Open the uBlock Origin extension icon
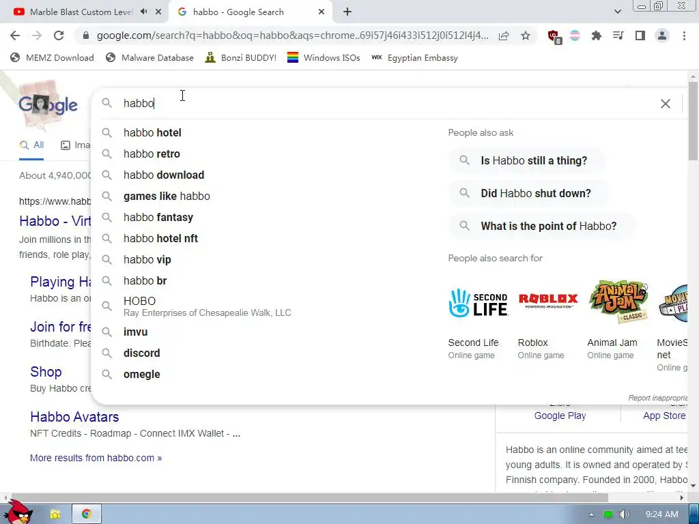Viewport: 699px width, 524px height. tap(554, 37)
